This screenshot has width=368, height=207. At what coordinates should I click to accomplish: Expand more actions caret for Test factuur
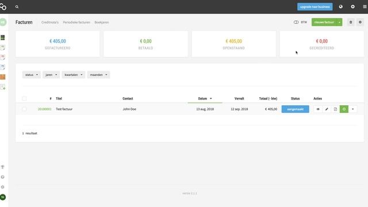click(x=352, y=109)
